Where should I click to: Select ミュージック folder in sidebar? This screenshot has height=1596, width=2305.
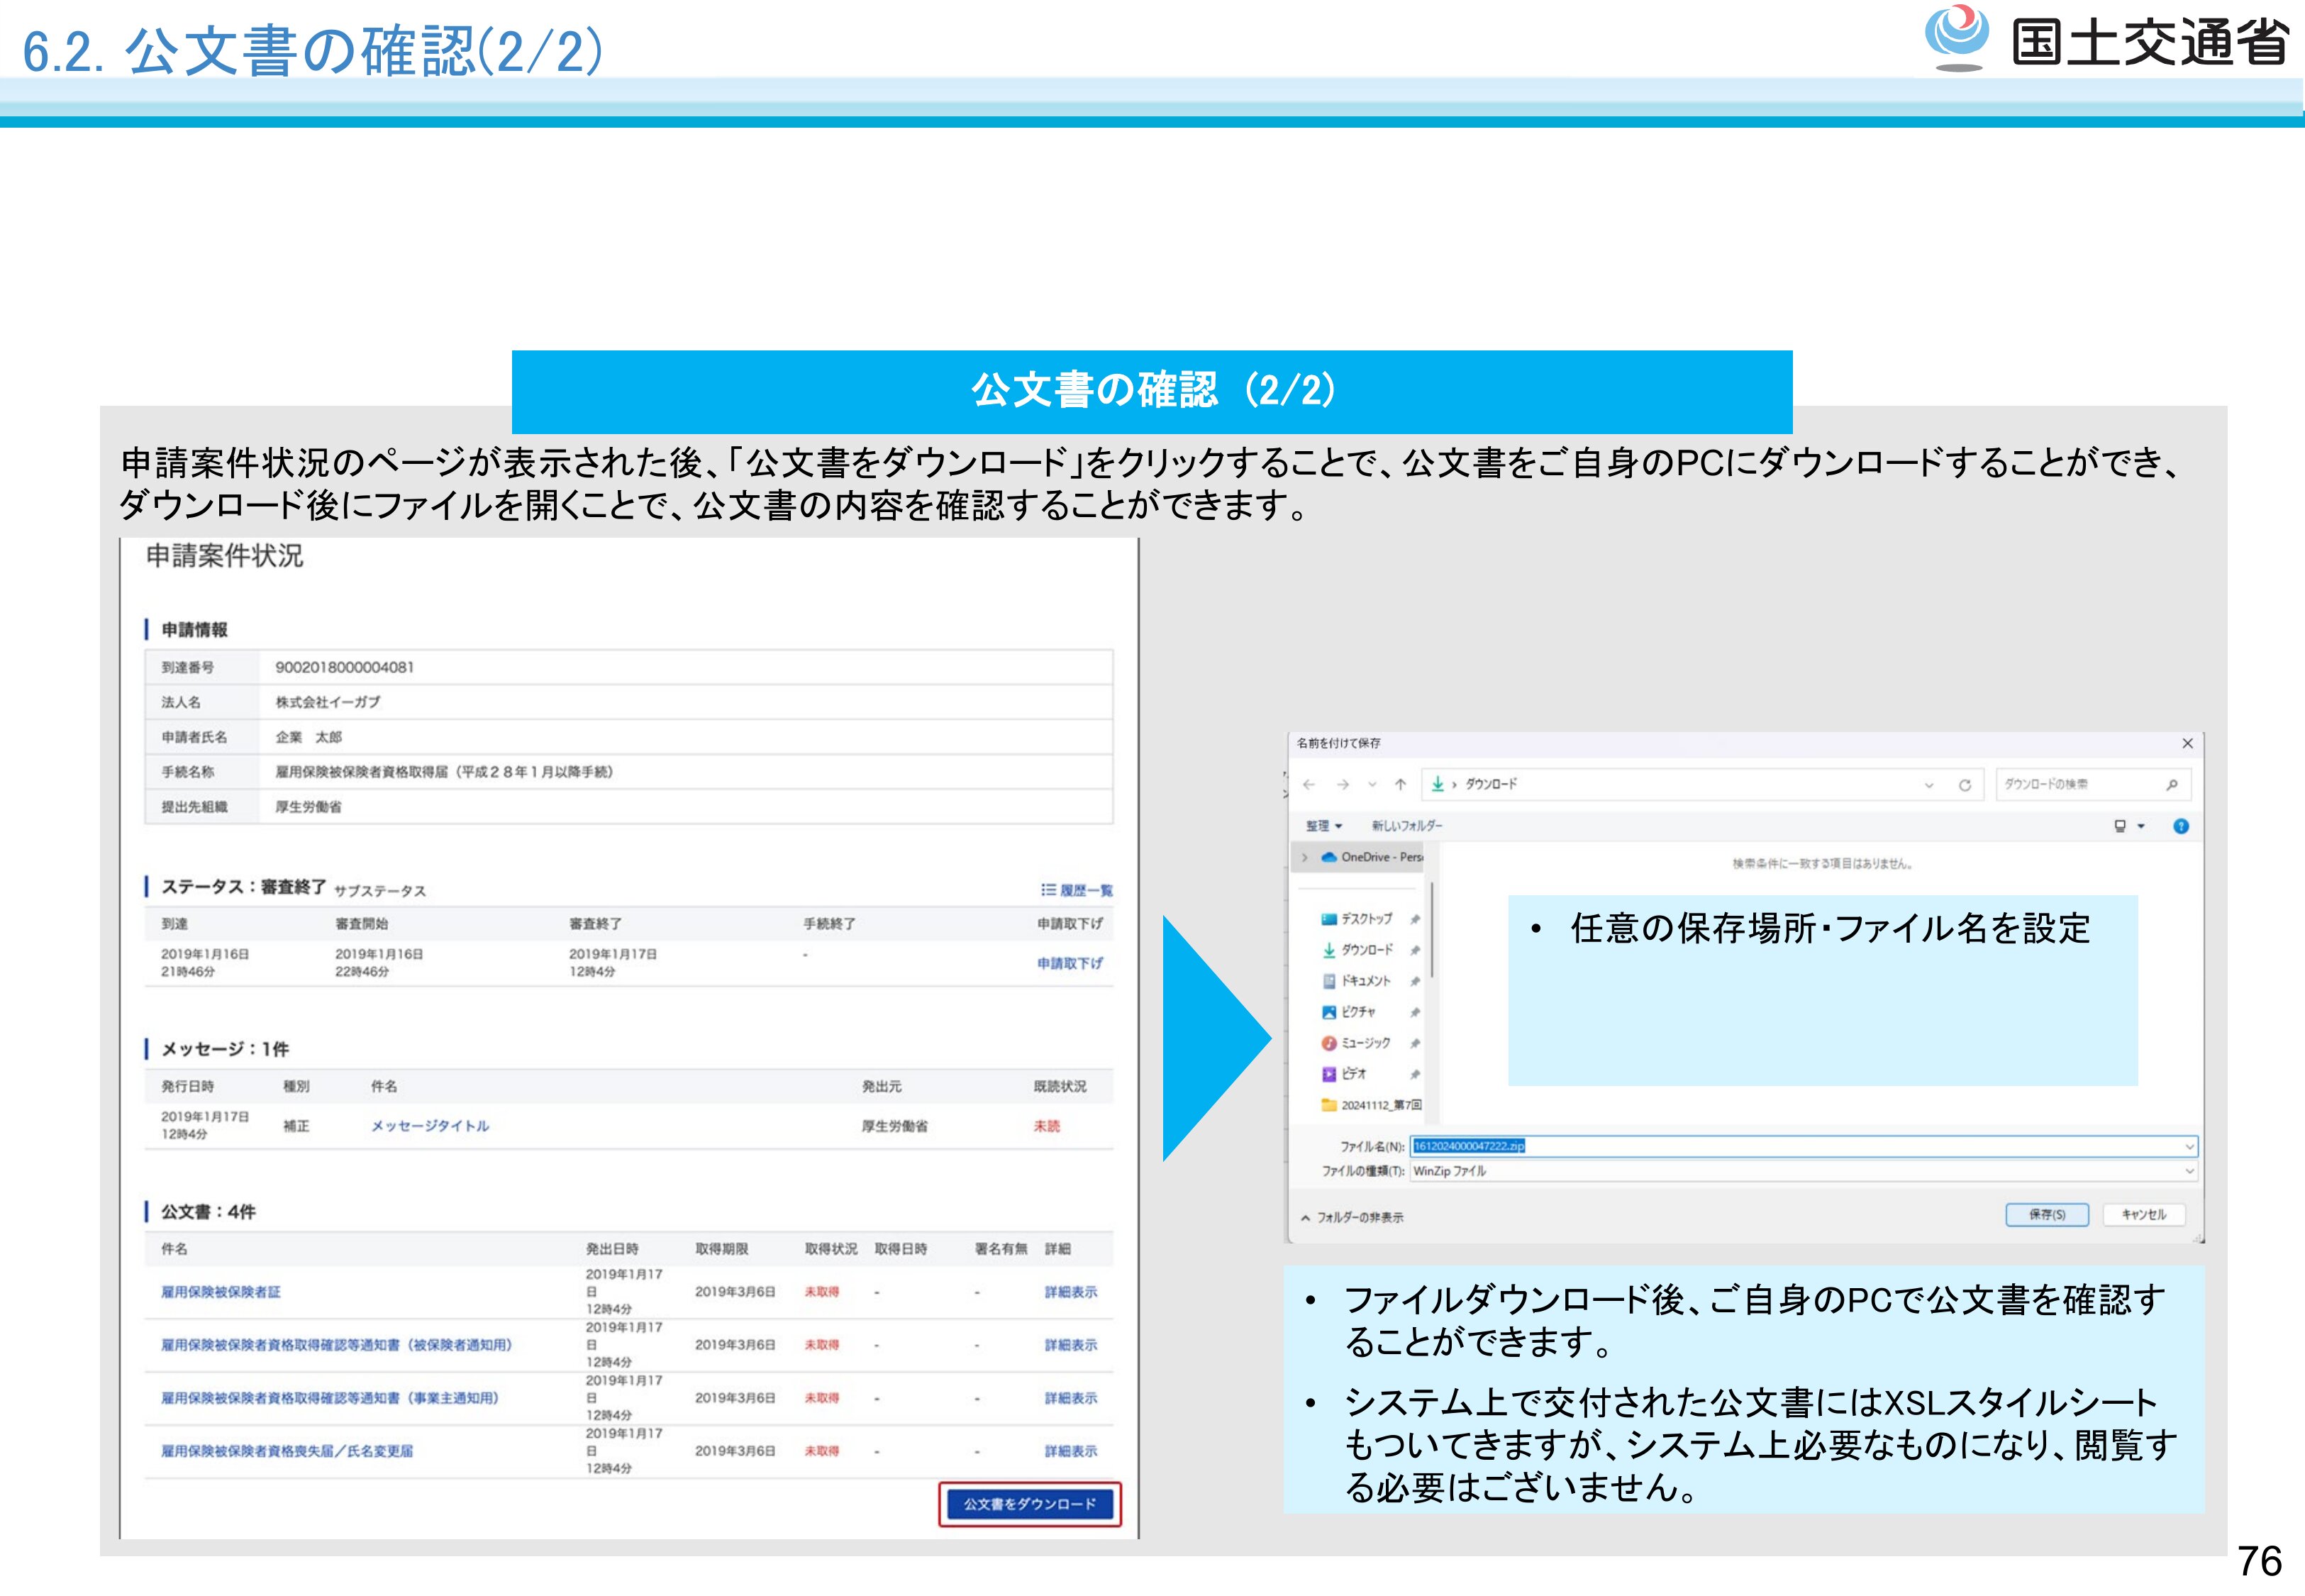(1365, 1043)
